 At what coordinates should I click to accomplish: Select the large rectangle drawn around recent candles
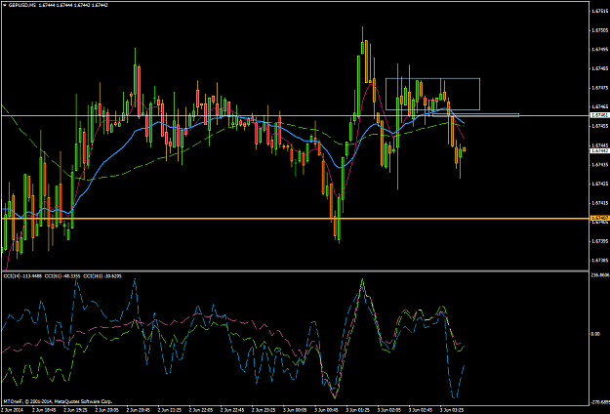tap(432, 94)
